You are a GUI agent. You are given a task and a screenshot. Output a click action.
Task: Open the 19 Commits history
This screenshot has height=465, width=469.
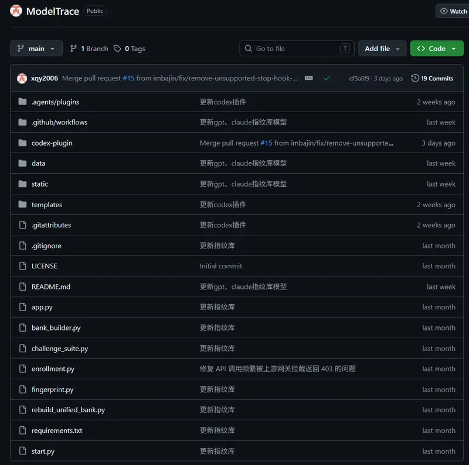[432, 78]
